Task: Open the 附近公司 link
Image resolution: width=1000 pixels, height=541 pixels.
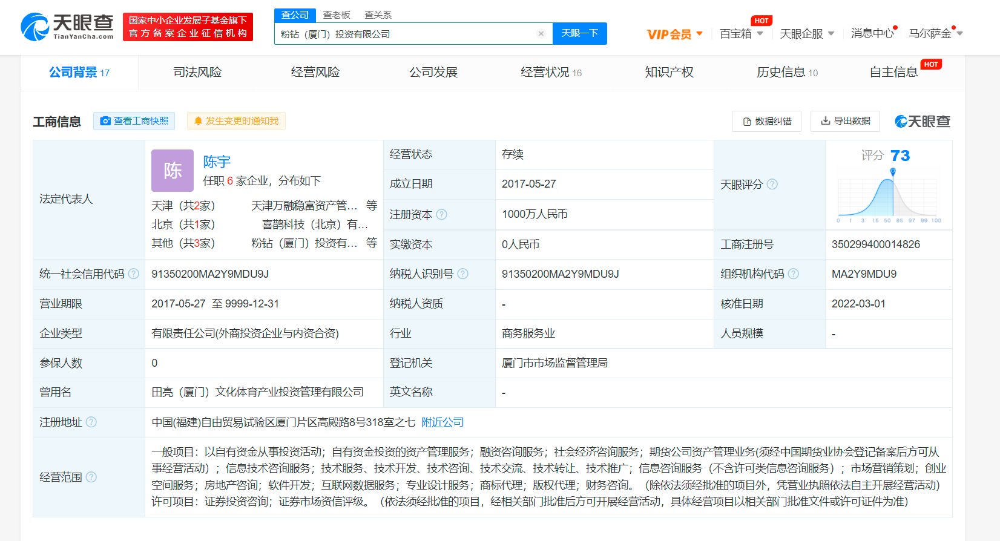Action: click(x=442, y=422)
